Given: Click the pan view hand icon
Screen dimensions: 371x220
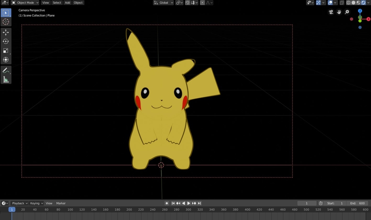Looking at the screenshot, I should click(339, 12).
